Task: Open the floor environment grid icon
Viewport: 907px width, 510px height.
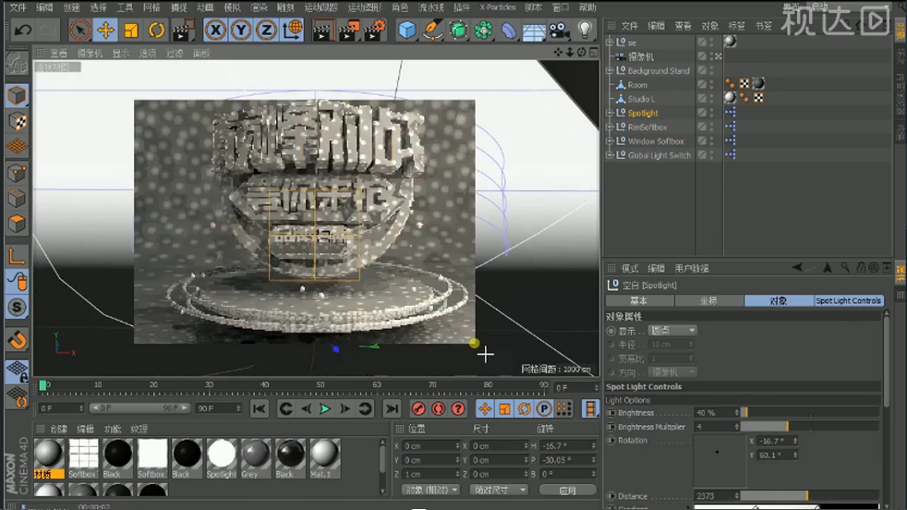Action: click(x=534, y=30)
